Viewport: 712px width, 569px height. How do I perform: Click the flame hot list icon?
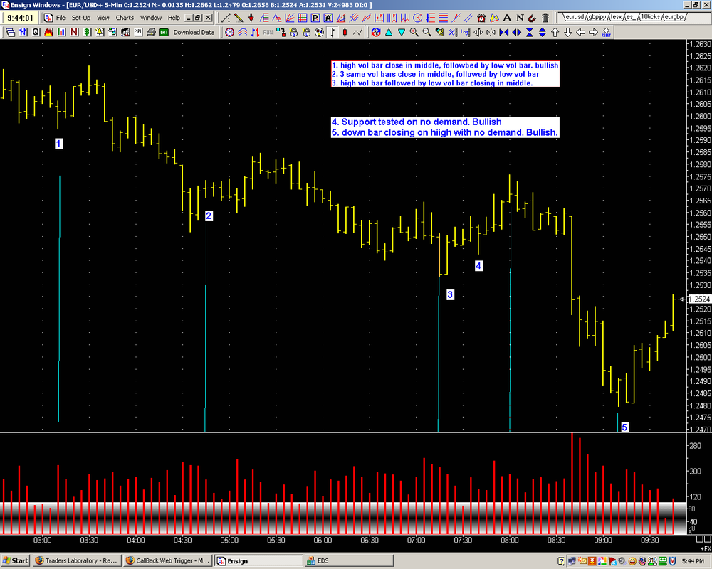point(48,32)
